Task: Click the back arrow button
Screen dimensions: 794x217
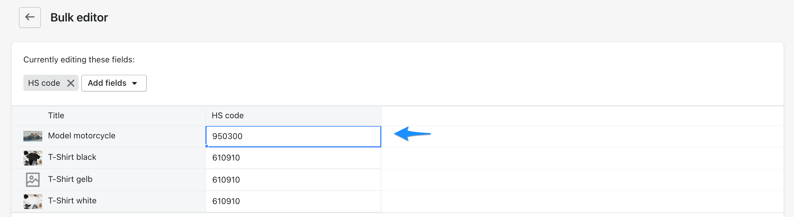Action: coord(30,18)
